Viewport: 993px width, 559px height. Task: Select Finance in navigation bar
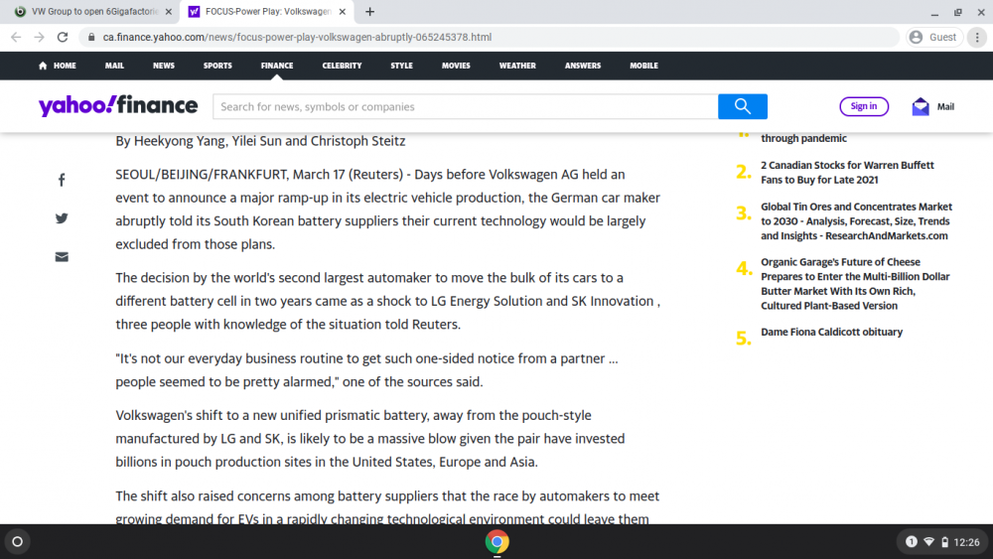point(277,66)
